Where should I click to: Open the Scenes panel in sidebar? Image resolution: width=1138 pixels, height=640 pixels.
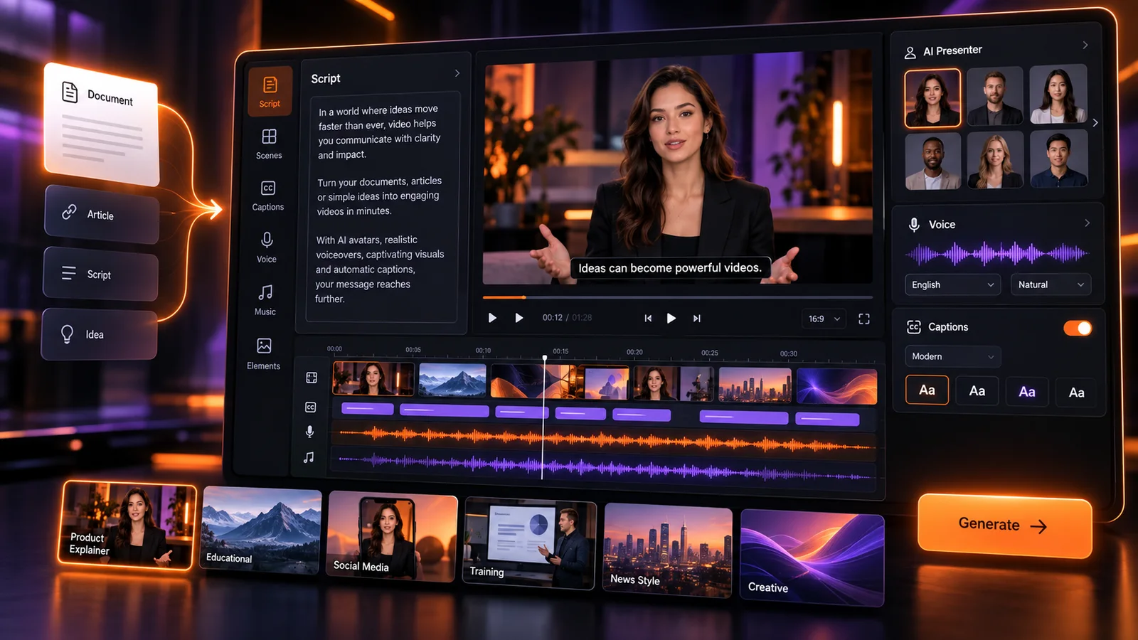click(269, 144)
